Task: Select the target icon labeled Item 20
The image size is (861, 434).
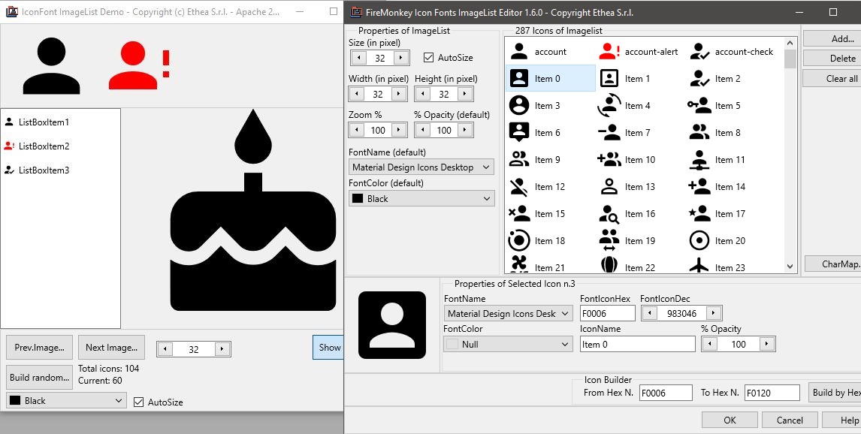Action: point(727,240)
